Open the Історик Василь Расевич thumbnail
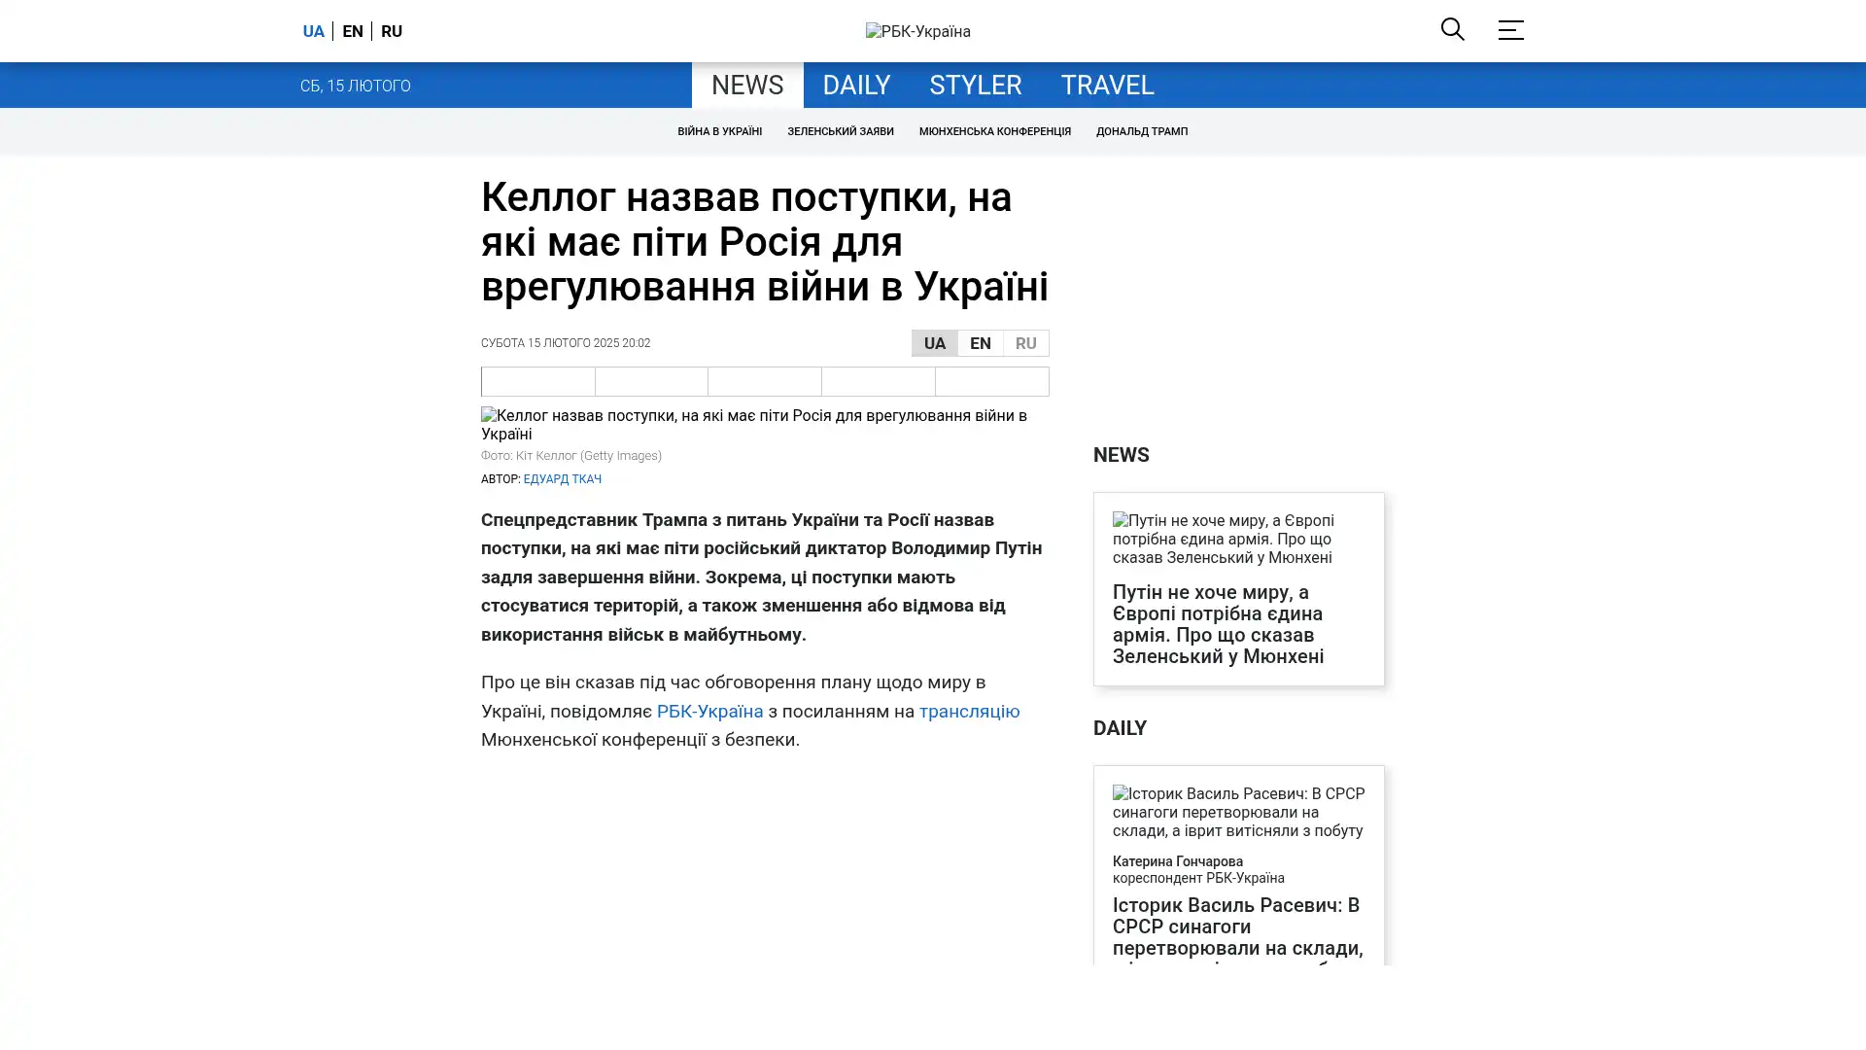This screenshot has height=1050, width=1866. tap(1237, 812)
